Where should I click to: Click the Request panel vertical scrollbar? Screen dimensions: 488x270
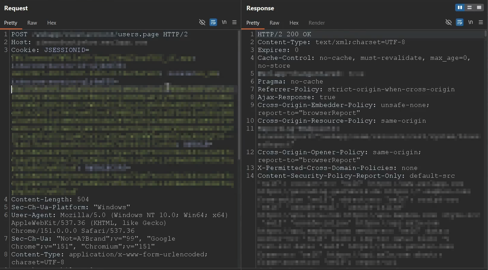239,95
